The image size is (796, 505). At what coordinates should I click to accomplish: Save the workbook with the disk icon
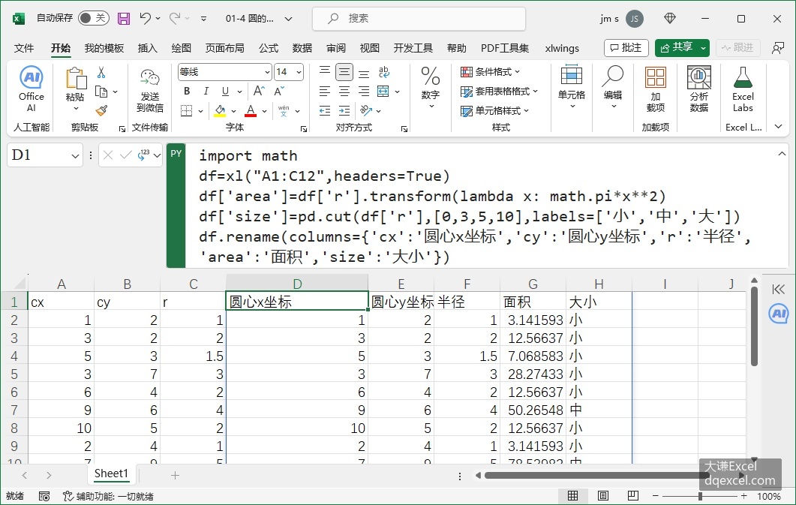[x=123, y=19]
